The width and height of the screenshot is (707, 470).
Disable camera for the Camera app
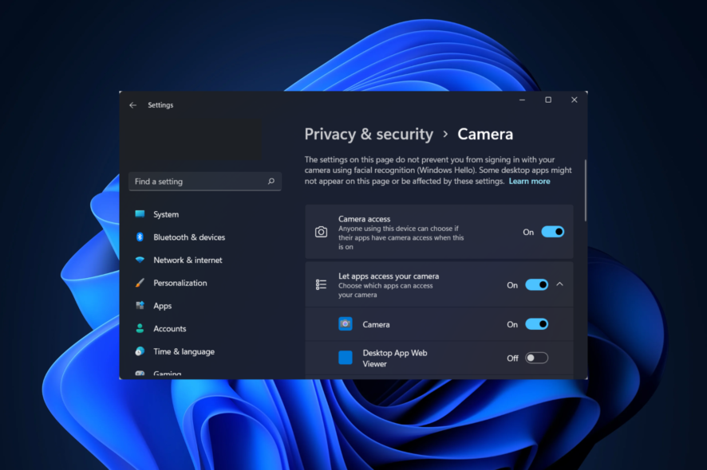[536, 324]
